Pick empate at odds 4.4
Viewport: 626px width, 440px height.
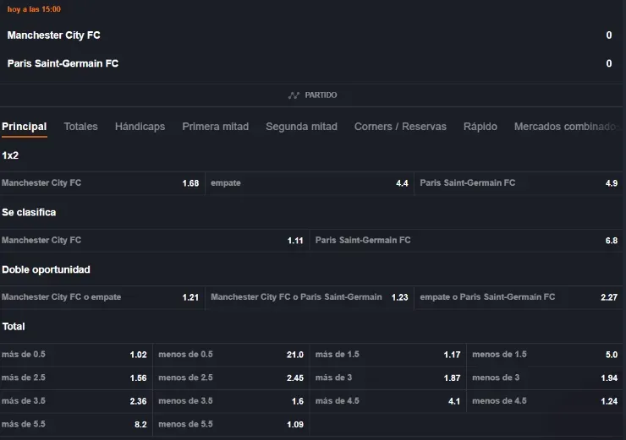click(x=310, y=183)
